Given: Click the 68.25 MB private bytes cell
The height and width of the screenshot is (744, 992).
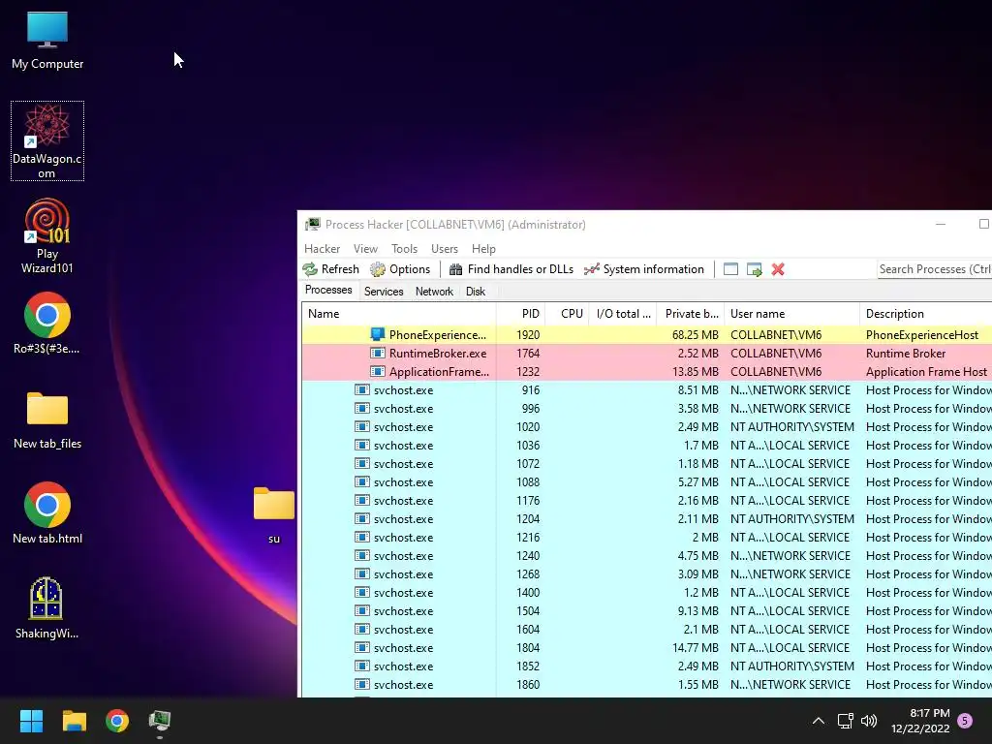Looking at the screenshot, I should coord(695,334).
